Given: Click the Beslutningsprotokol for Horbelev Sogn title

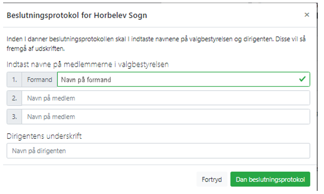Looking at the screenshot, I should coord(77,15).
